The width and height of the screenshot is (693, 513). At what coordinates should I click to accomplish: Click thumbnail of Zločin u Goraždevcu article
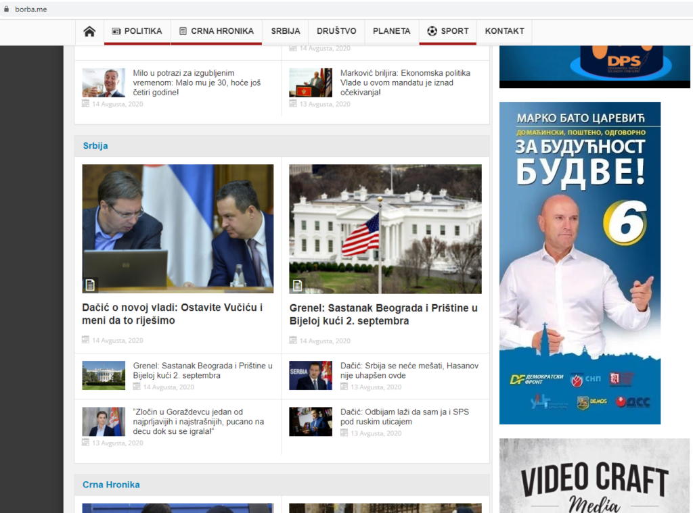104,422
